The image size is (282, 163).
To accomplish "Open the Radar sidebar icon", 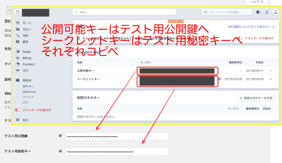I will (18, 52).
